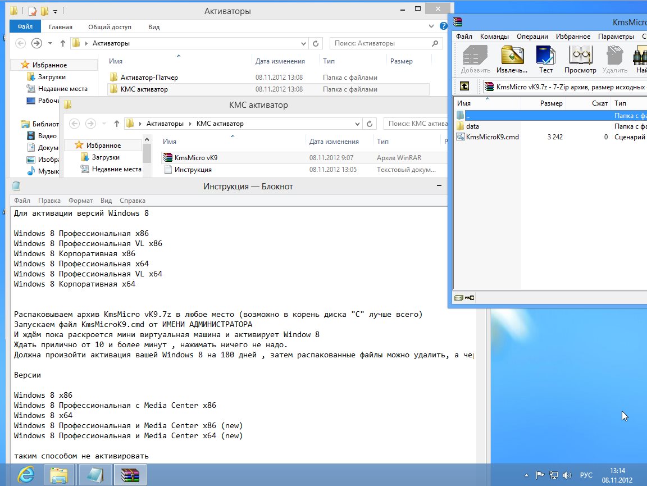Click search magnifier in Активаторы search box

coord(435,43)
